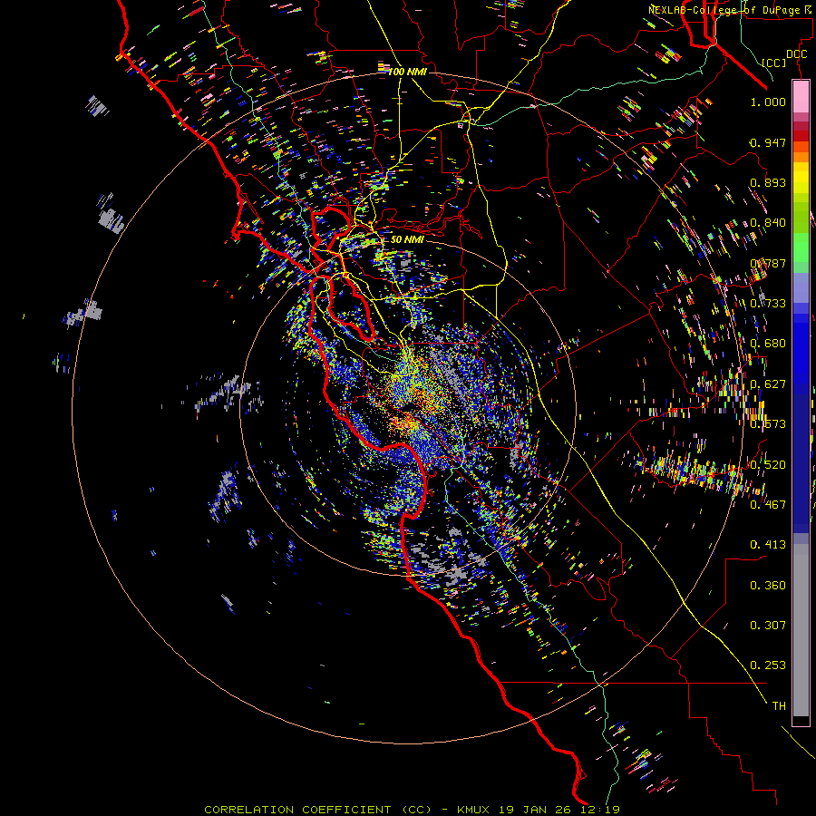Click the DCC label above the color scale
Viewport: 816px width, 816px height.
pyautogui.click(x=796, y=54)
